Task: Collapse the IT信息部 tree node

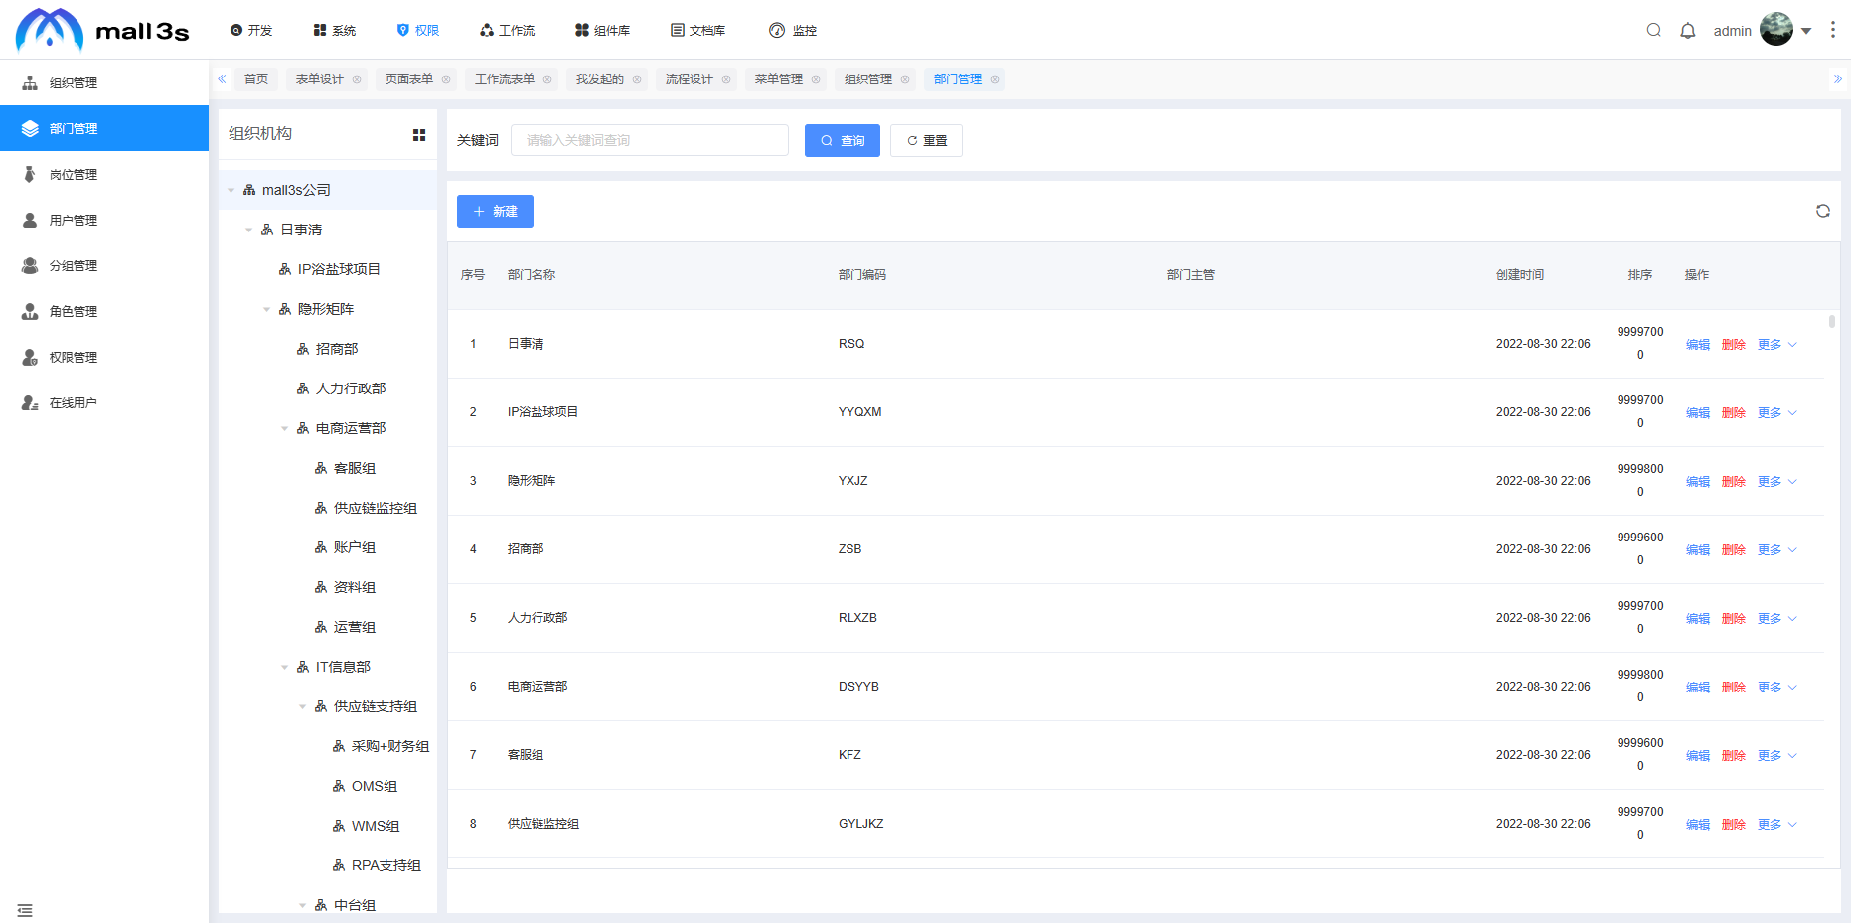Action: click(x=284, y=667)
